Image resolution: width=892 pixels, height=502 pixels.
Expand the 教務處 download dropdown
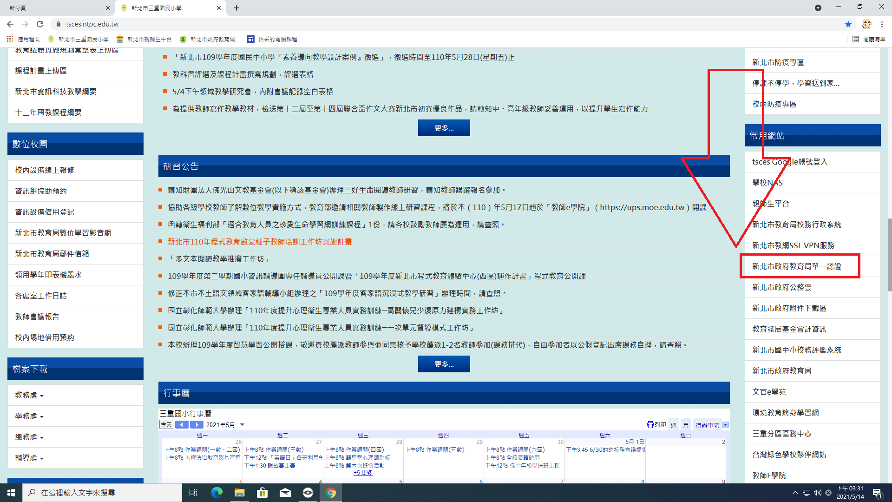coord(29,395)
